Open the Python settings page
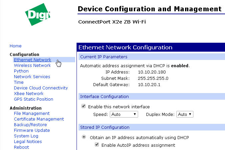The width and height of the screenshot is (225, 150). pyautogui.click(x=21, y=71)
